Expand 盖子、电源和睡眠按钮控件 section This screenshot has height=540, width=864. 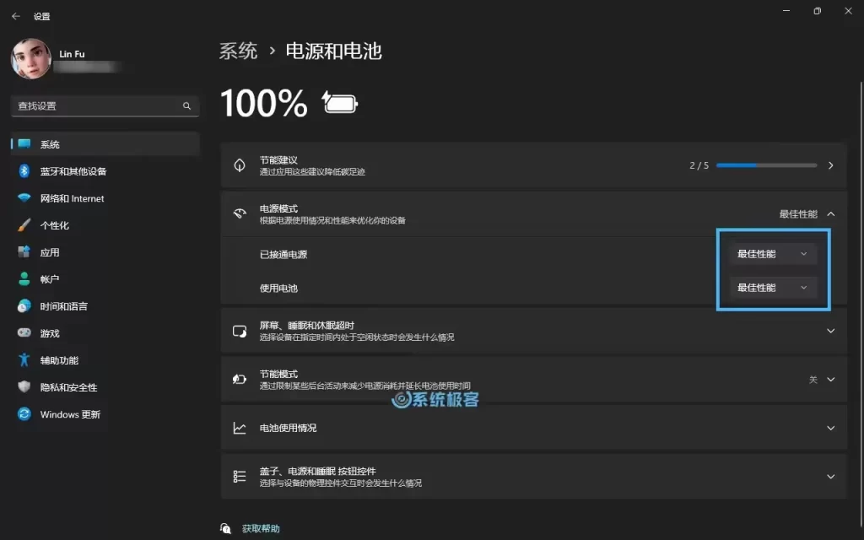(830, 475)
